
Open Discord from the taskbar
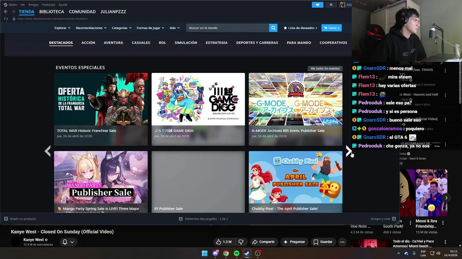[x=216, y=253]
